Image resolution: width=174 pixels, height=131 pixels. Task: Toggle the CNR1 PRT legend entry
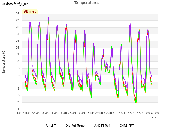click(124, 126)
